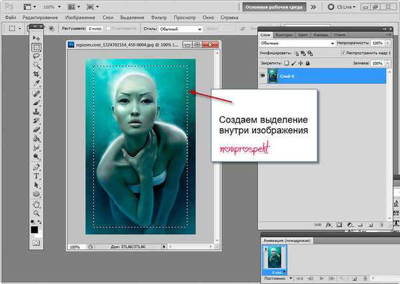The height and width of the screenshot is (284, 400).
Task: Toggle lock image pixels brush icon
Action: (x=294, y=63)
